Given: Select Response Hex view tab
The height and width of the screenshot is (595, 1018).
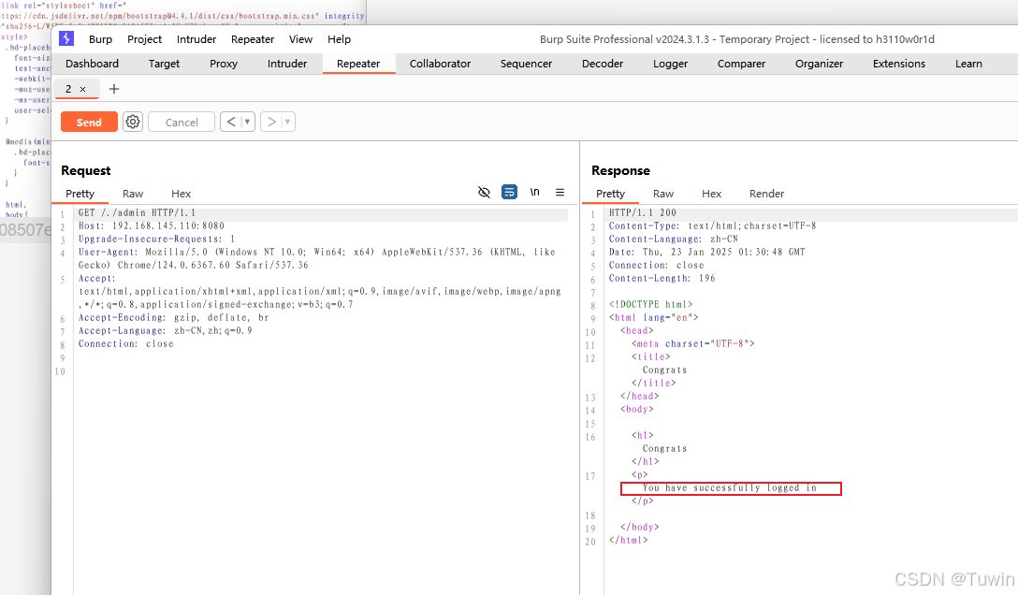Looking at the screenshot, I should tap(711, 194).
